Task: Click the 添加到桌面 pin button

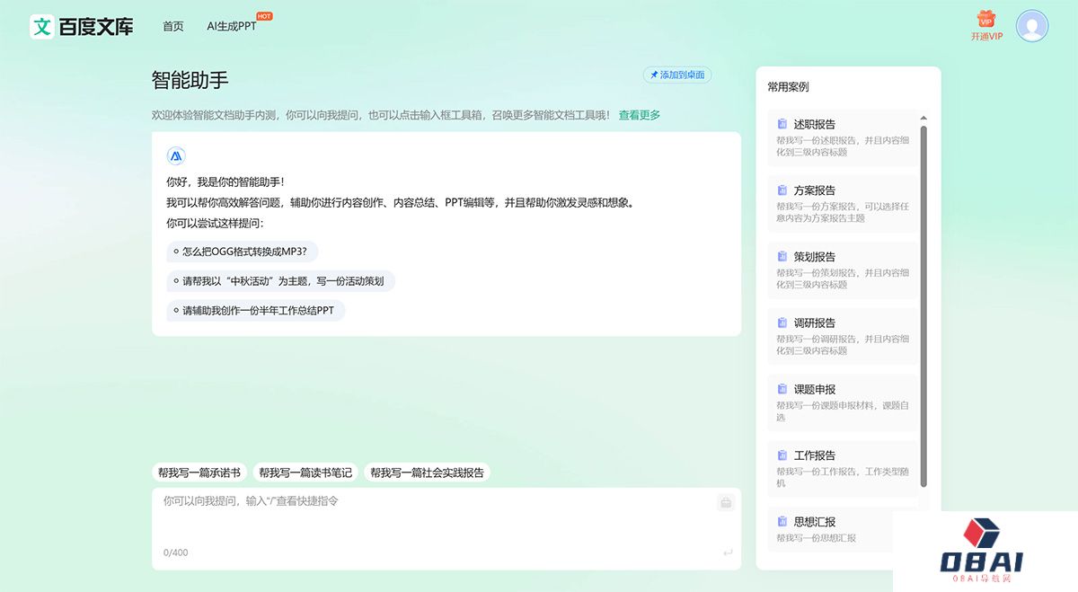Action: point(677,75)
